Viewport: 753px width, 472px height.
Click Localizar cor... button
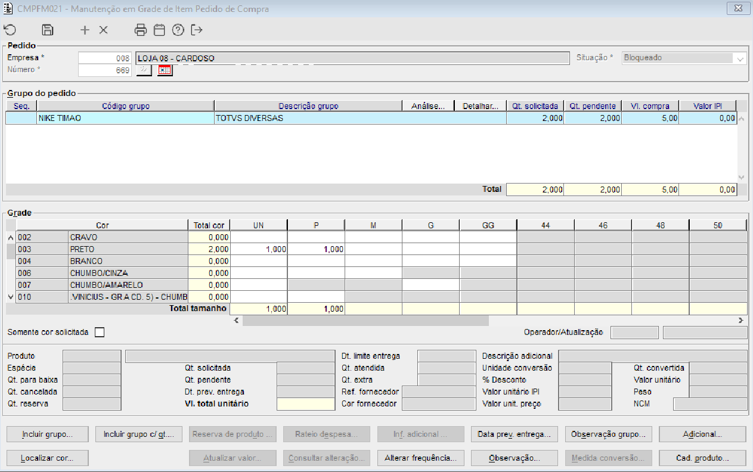(47, 458)
